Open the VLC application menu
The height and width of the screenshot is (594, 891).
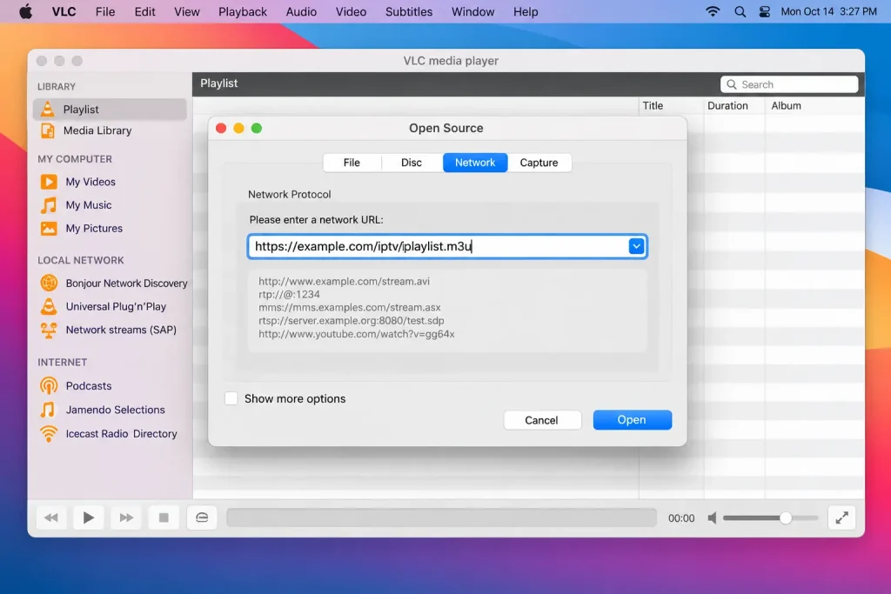click(x=64, y=11)
